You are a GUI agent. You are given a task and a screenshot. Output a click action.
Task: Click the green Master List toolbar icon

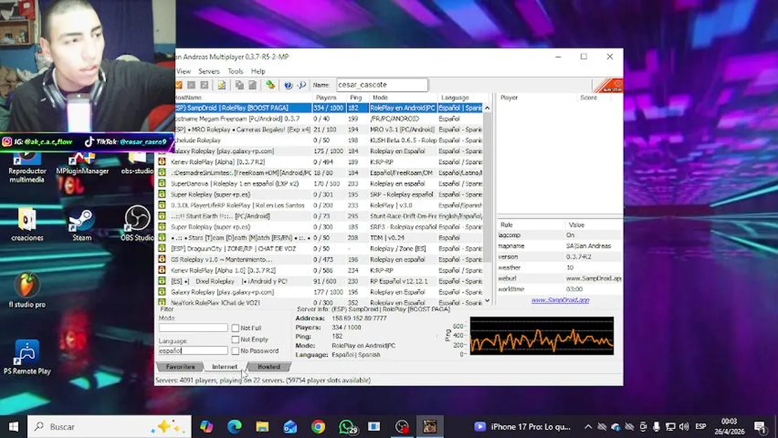(270, 85)
